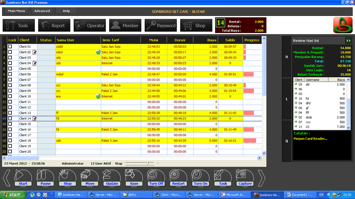
Task: Click the Report button
Action: click(54, 26)
